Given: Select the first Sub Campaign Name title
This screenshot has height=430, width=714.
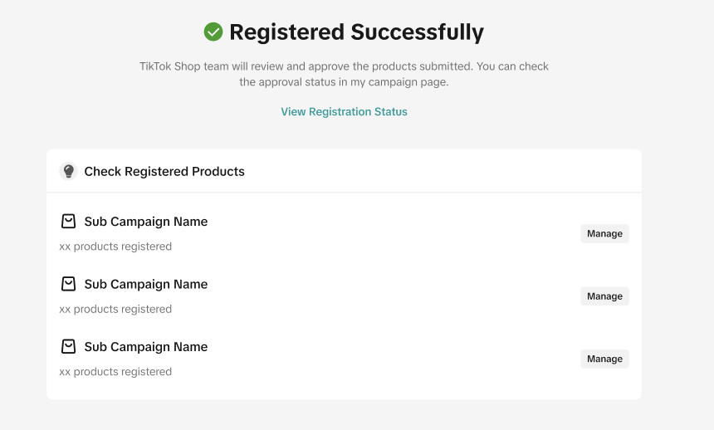Looking at the screenshot, I should point(145,222).
